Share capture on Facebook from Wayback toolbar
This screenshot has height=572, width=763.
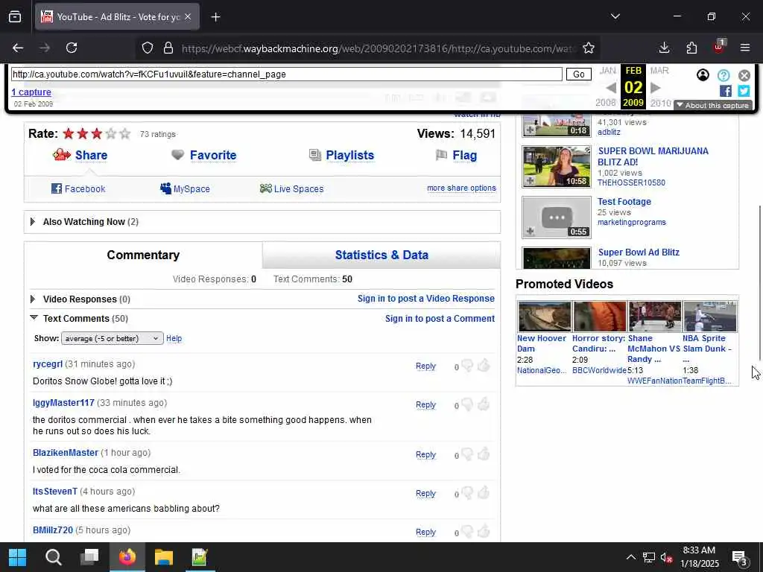726,91
